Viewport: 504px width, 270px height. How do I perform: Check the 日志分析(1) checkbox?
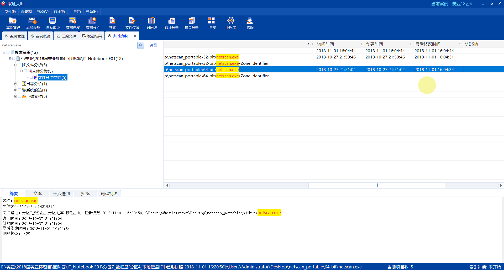(x=20, y=84)
